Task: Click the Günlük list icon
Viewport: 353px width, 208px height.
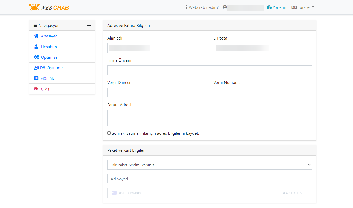Action: coord(36,78)
